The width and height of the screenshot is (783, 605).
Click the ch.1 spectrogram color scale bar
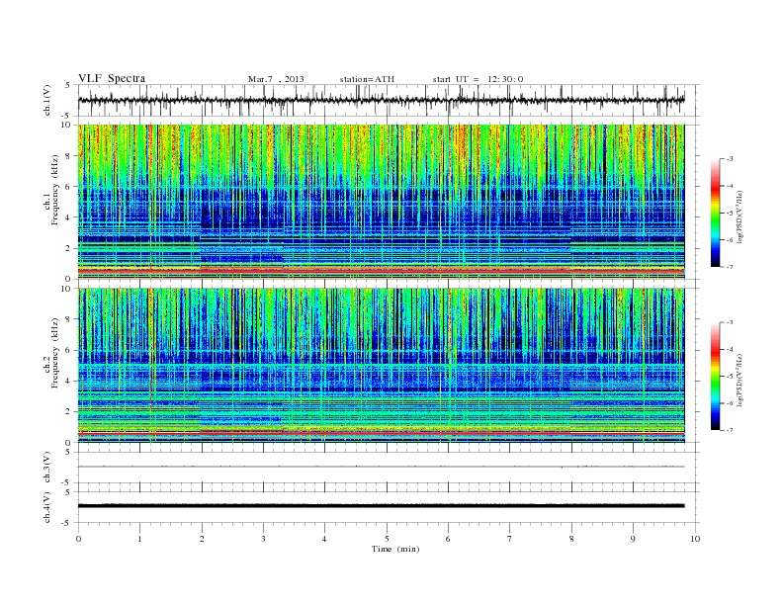[x=715, y=214]
